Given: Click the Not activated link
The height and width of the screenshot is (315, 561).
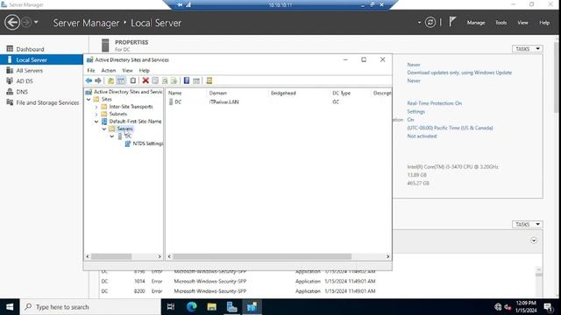Looking at the screenshot, I should [x=422, y=136].
